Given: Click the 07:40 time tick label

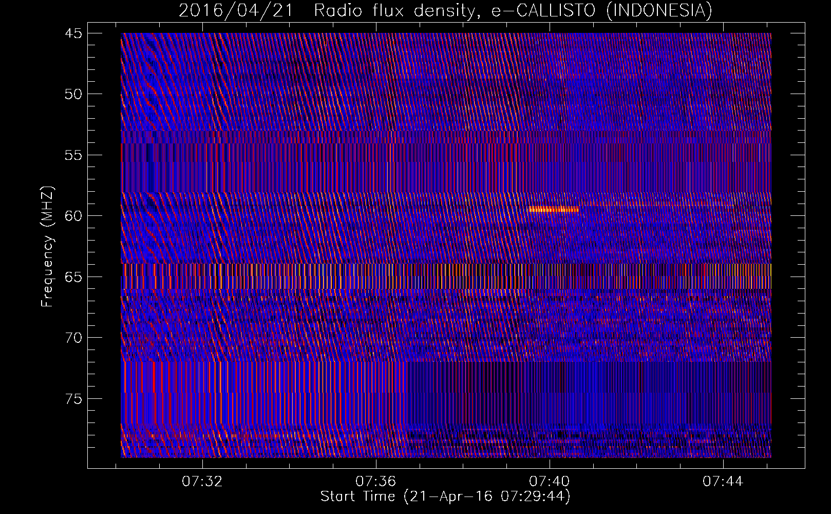Looking at the screenshot, I should pyautogui.click(x=550, y=481).
